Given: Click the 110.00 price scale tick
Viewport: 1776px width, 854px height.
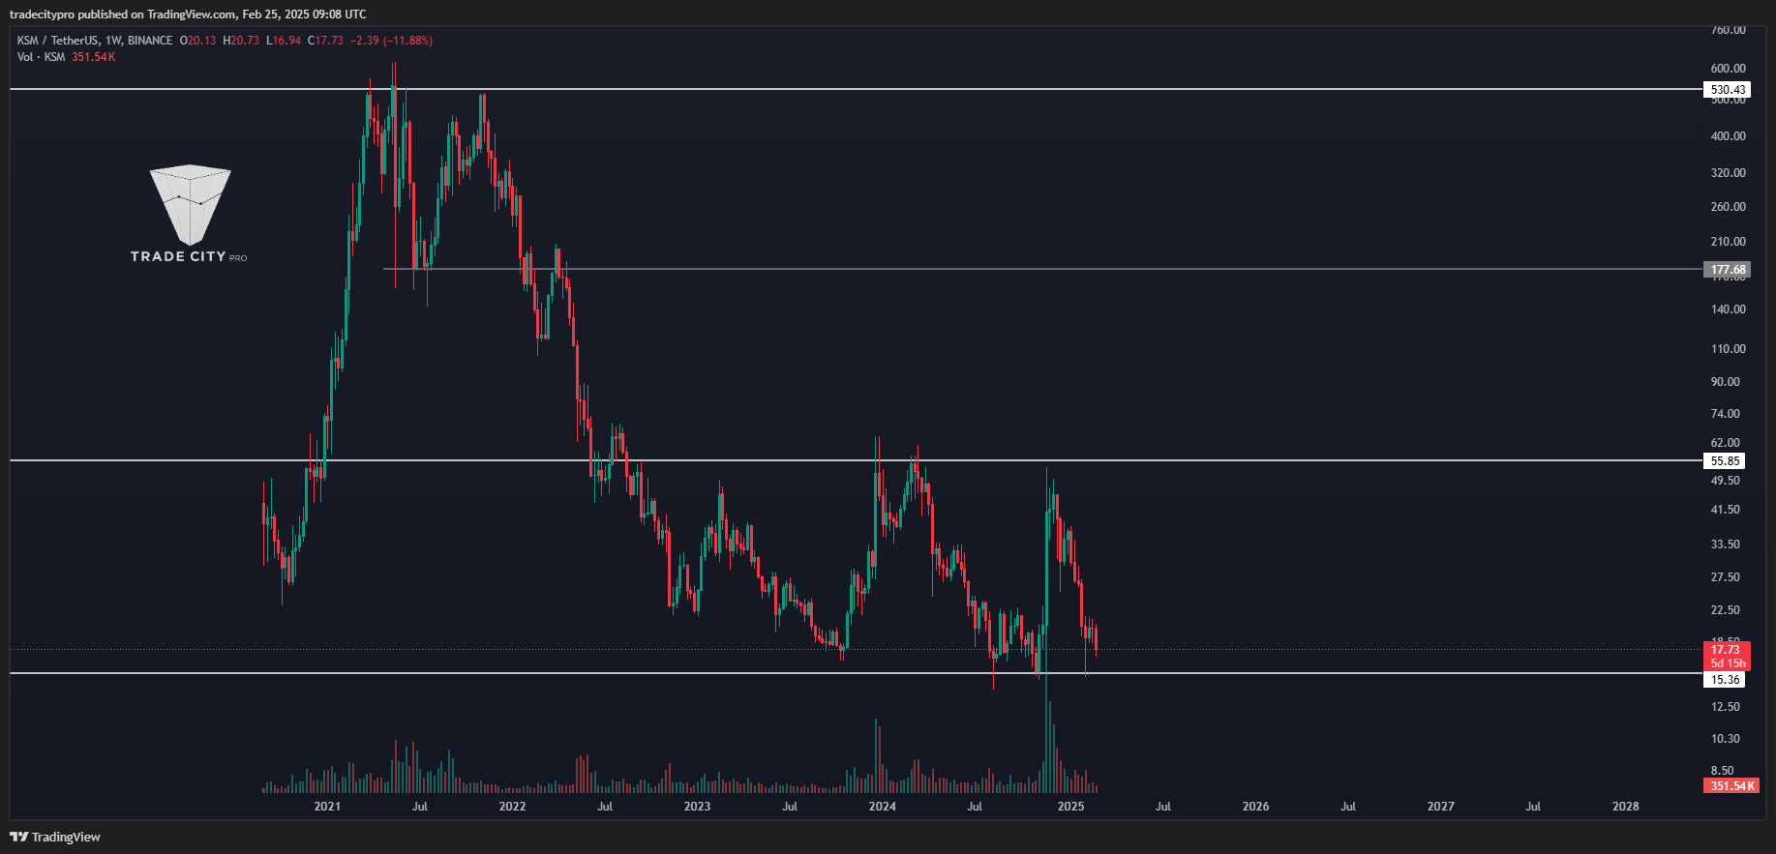Looking at the screenshot, I should (1728, 349).
